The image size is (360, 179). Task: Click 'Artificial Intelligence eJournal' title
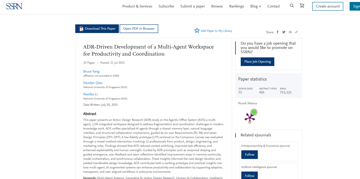click(x=259, y=167)
